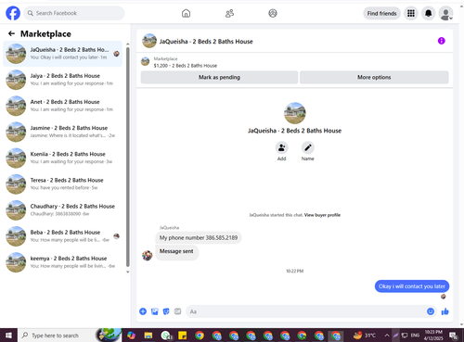Click the conversation list scrollbar up arrow
Viewport: 464px width, 342px height.
[128, 44]
